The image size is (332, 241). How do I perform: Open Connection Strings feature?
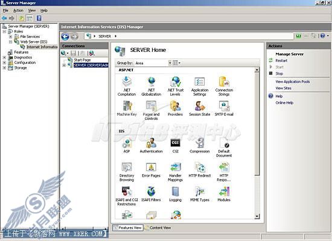(x=224, y=86)
